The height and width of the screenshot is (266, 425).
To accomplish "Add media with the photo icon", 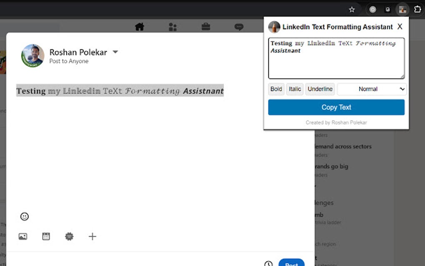I will tap(23, 236).
